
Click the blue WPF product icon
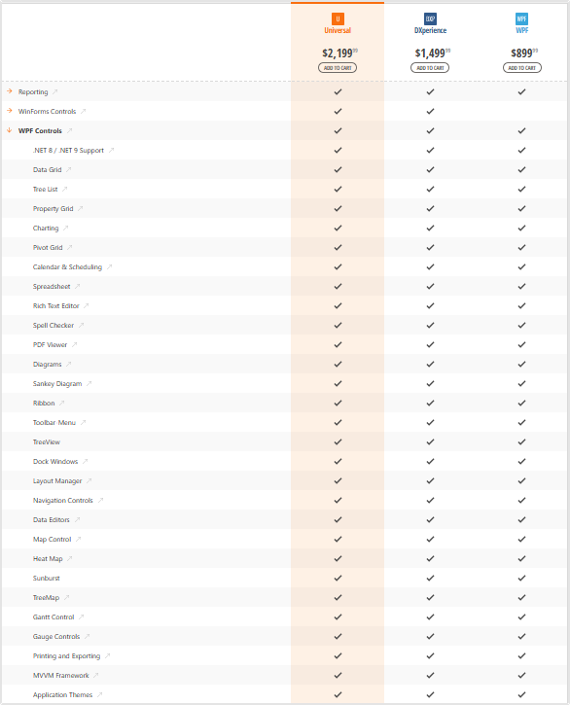(521, 18)
